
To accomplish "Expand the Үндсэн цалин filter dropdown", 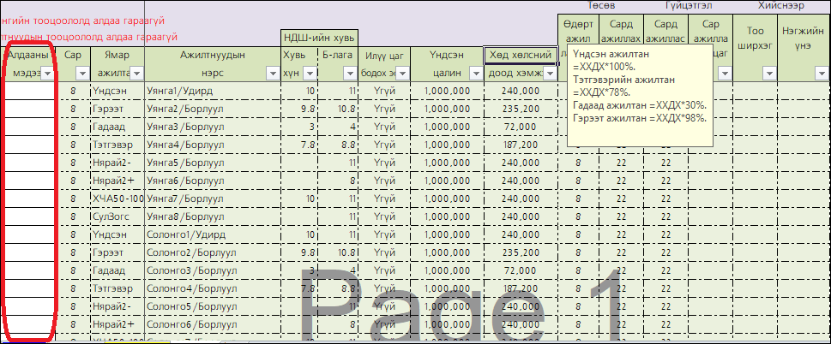I will (474, 74).
